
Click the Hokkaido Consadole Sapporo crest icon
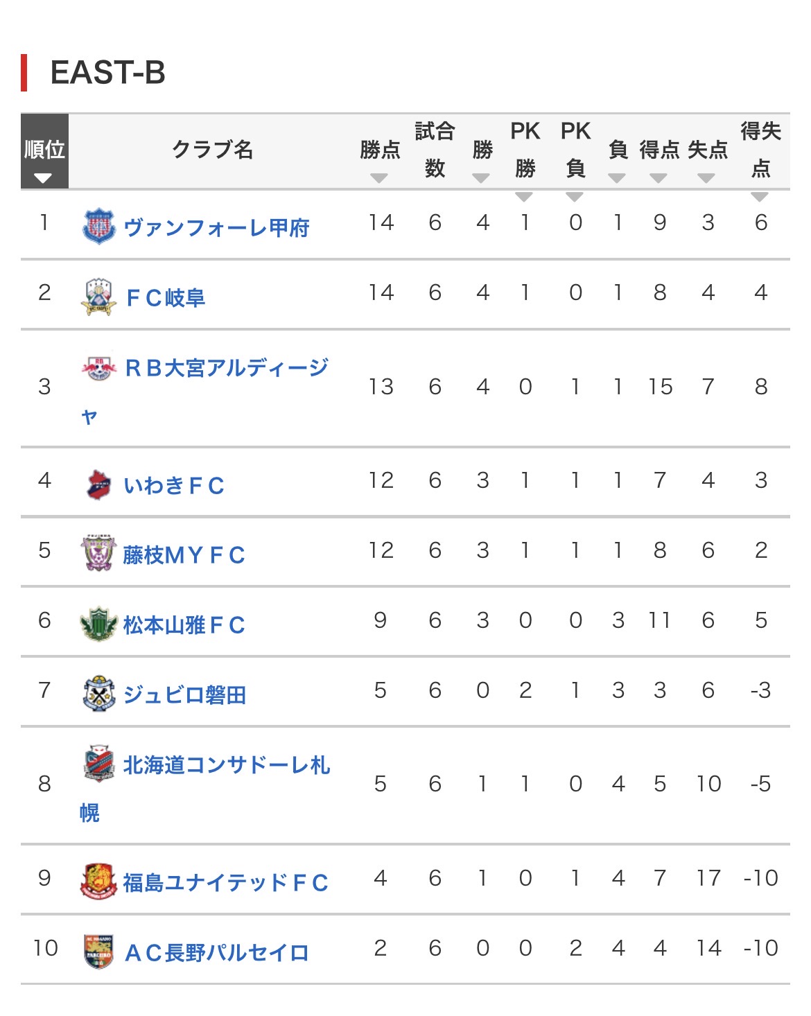click(98, 764)
